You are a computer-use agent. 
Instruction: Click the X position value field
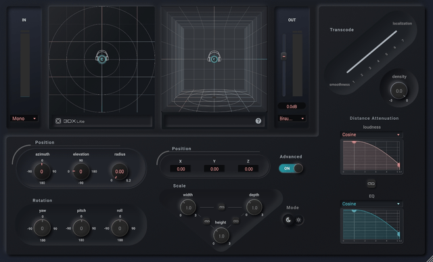(x=181, y=169)
